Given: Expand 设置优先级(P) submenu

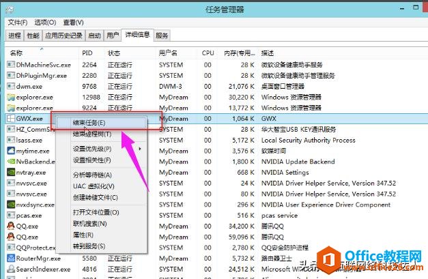Looking at the screenshot, I should [x=101, y=149].
